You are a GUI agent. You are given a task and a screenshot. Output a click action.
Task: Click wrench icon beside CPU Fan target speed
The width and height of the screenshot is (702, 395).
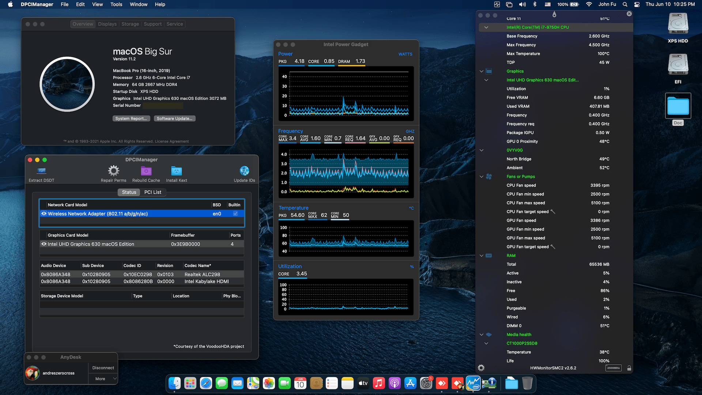pyautogui.click(x=553, y=211)
